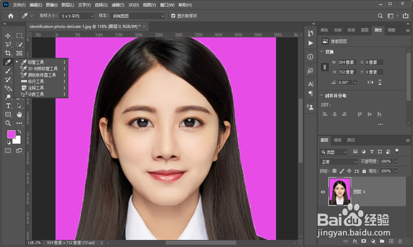Open 样本 dropdown showing 所有图层
413x247 pixels.
(x=138, y=16)
